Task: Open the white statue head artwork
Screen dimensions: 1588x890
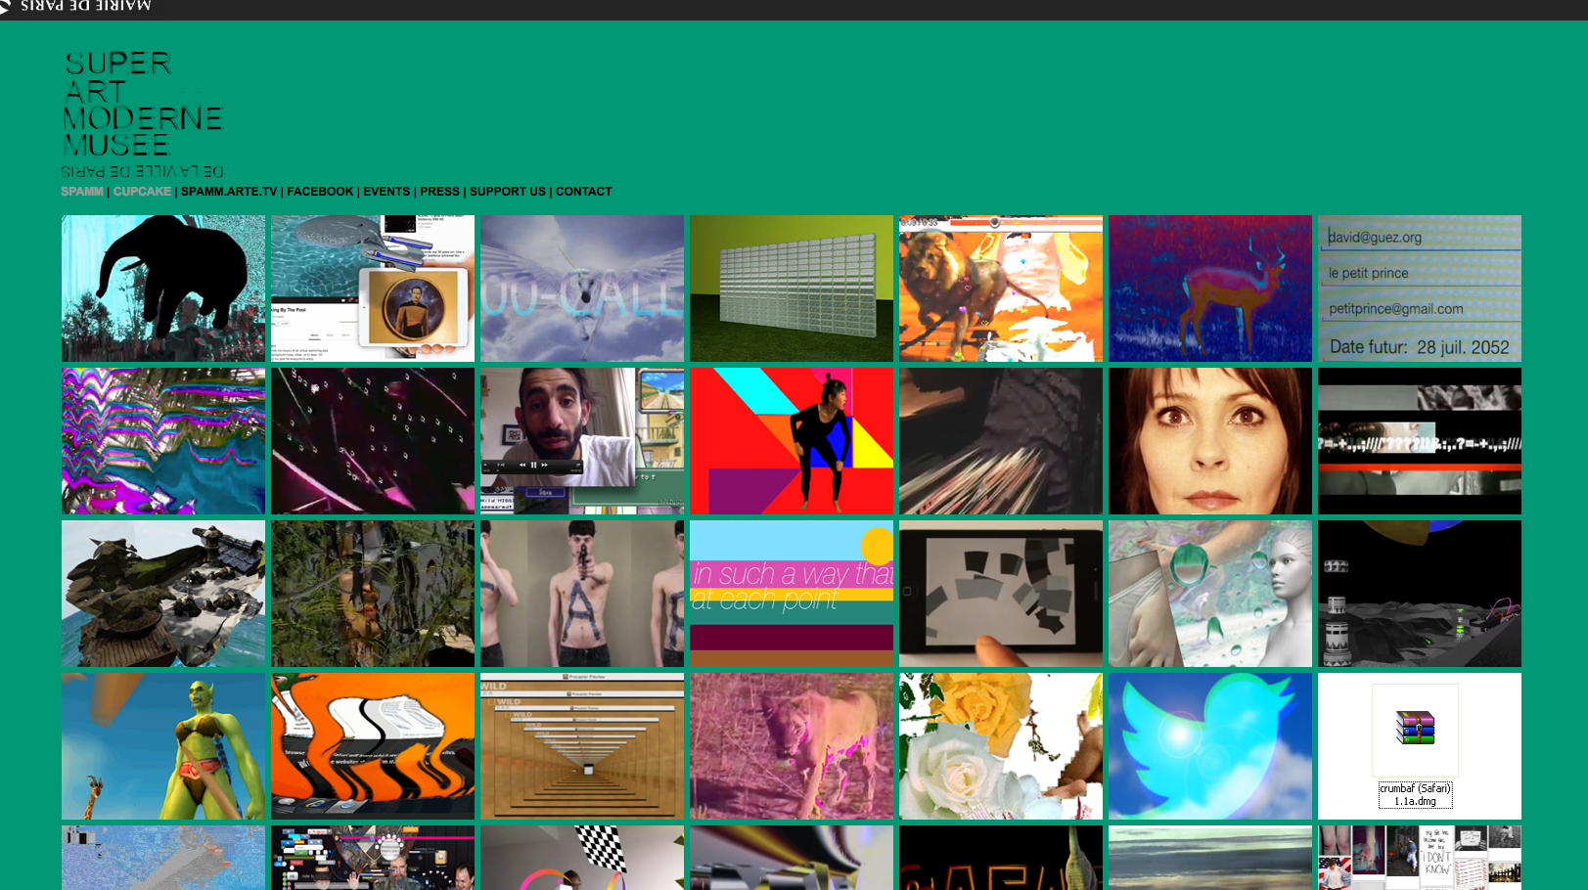Action: (1210, 594)
